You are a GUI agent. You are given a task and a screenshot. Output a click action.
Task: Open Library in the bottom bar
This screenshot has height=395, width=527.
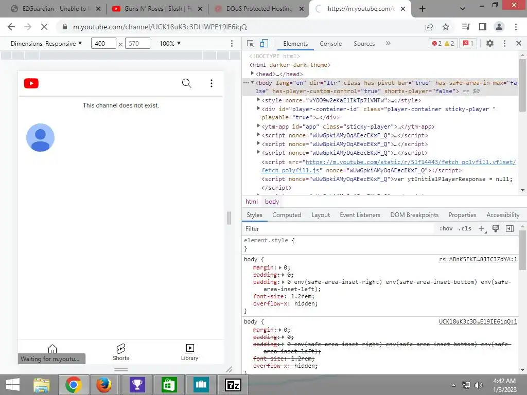189,352
